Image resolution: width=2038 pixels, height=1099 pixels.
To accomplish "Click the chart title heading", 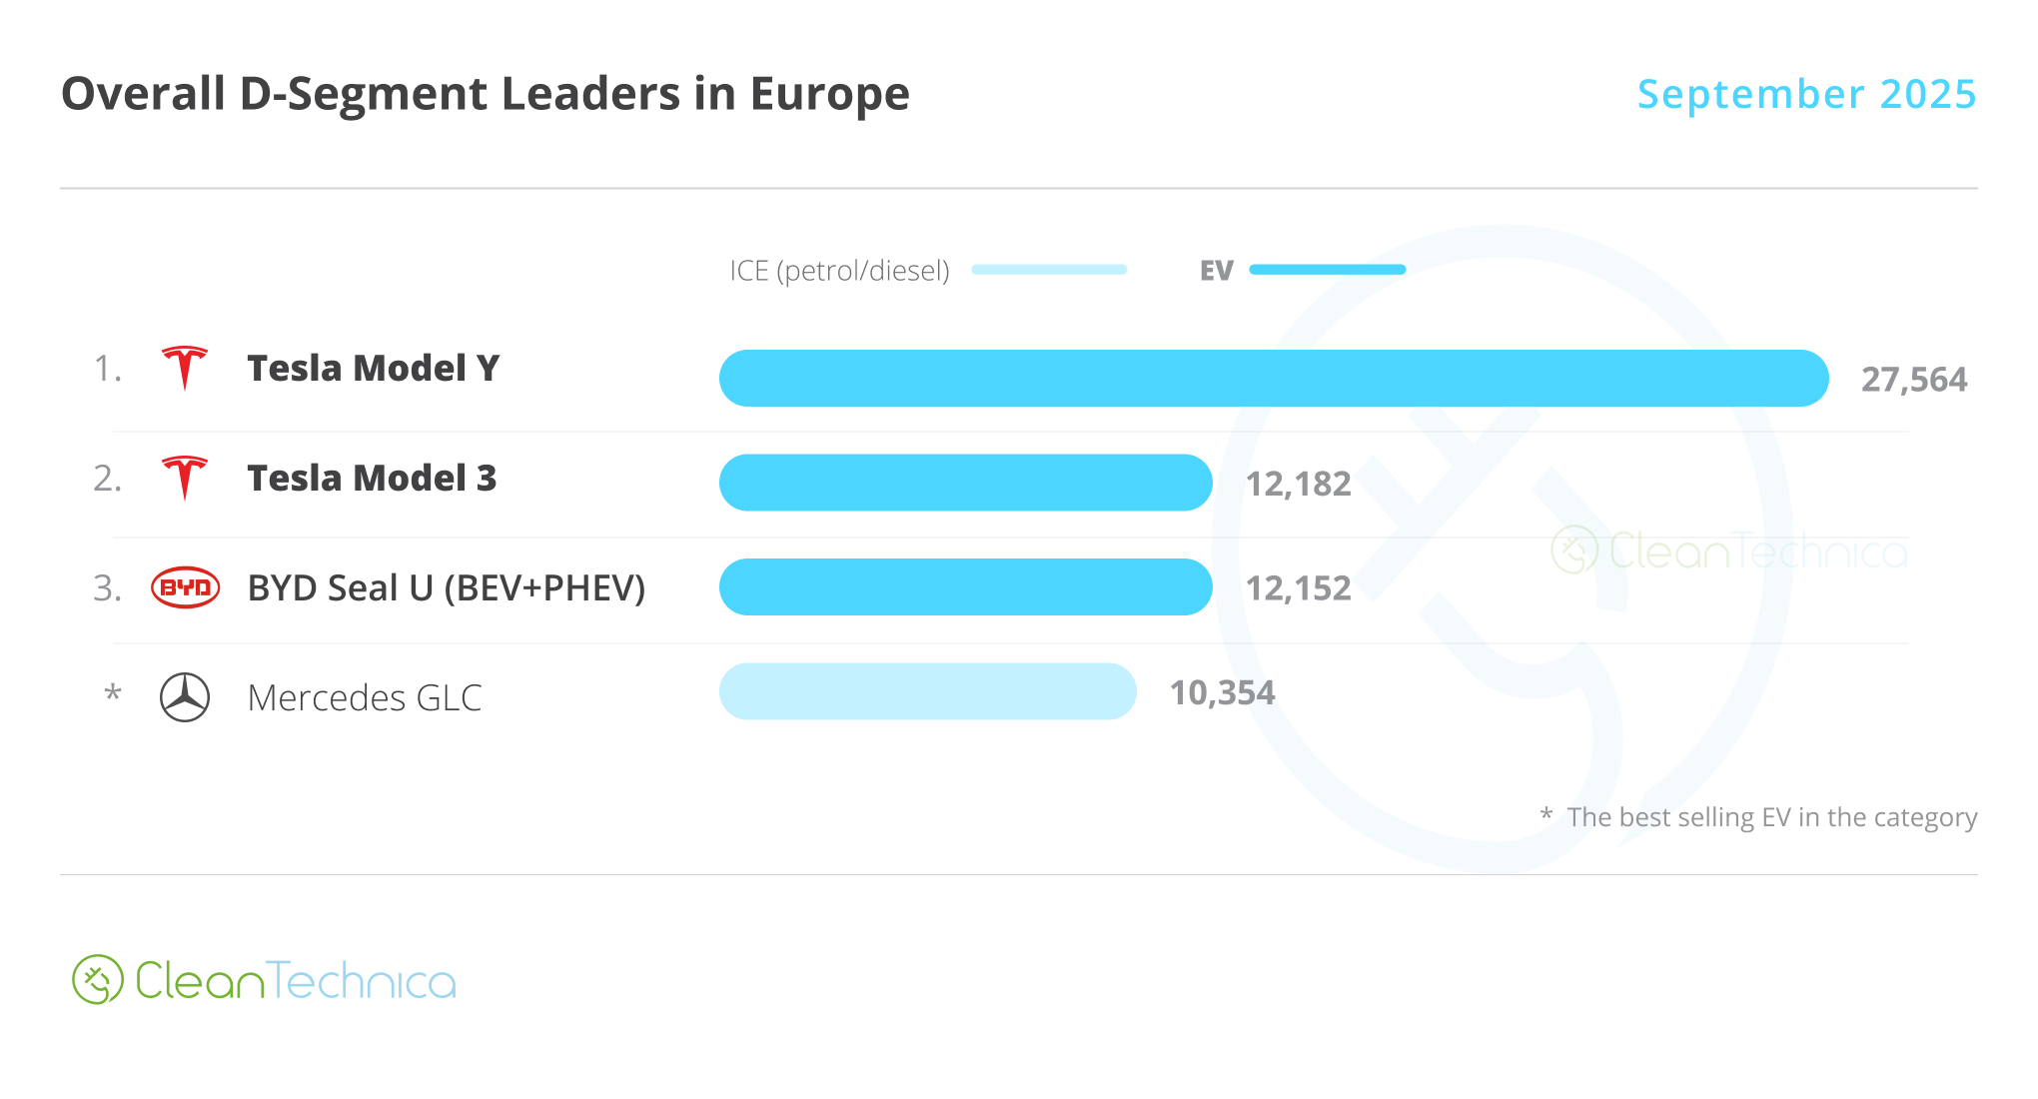I will coord(486,94).
